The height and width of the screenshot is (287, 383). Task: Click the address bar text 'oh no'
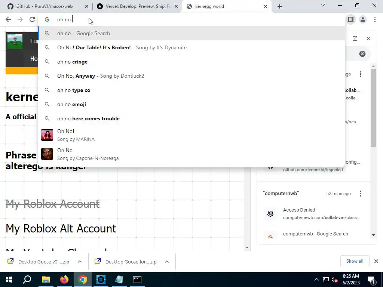pos(64,19)
